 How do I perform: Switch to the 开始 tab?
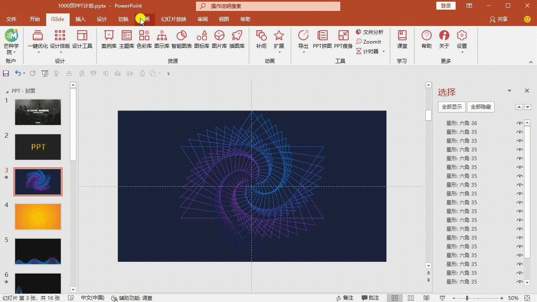tap(35, 19)
